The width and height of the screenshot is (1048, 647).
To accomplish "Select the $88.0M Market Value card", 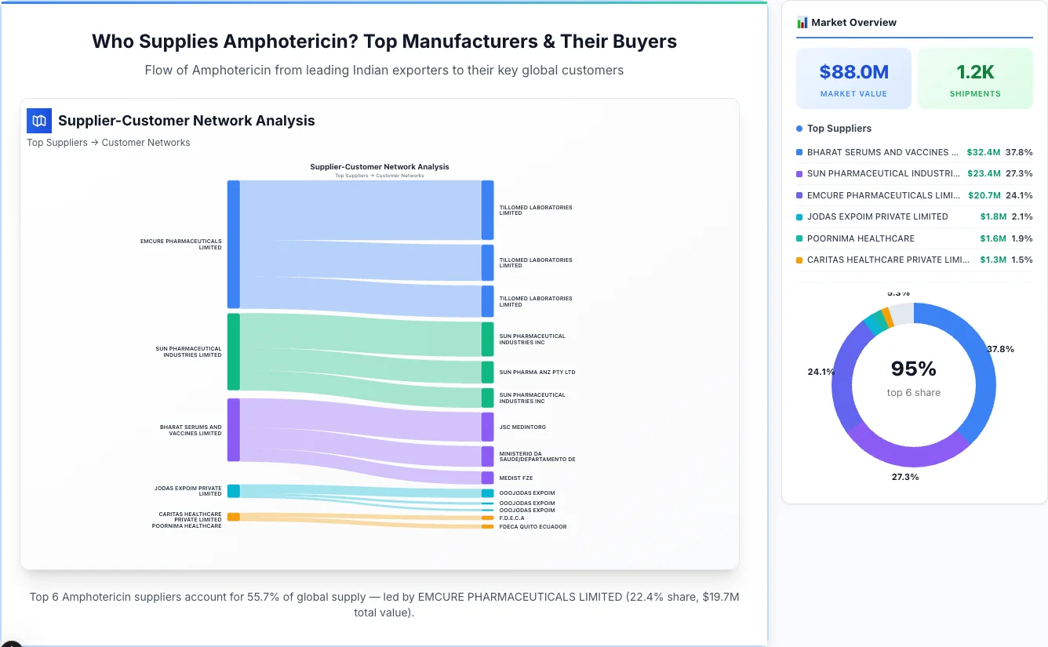I will pyautogui.click(x=853, y=78).
